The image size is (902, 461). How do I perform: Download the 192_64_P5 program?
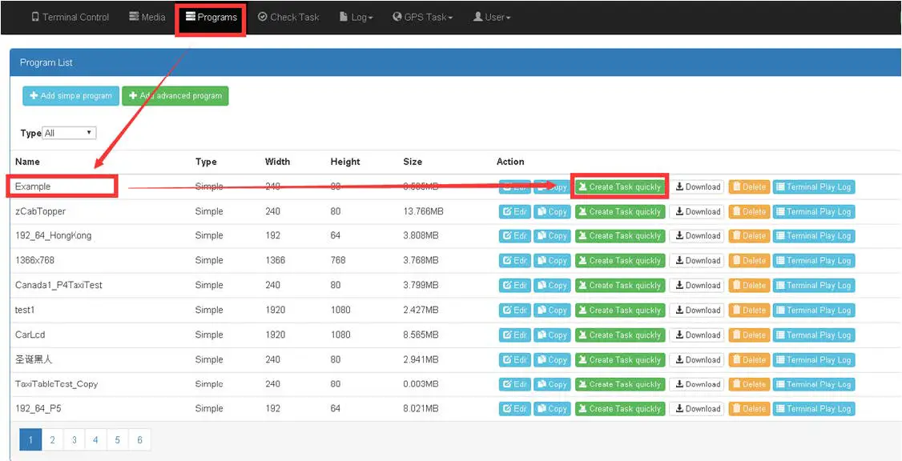pos(697,409)
